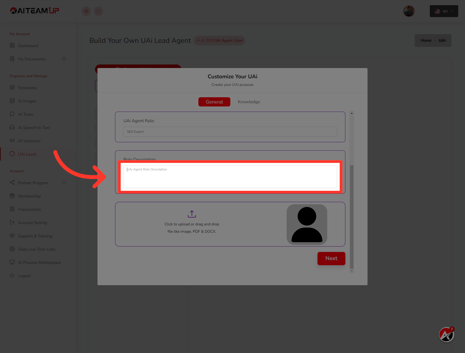Image resolution: width=465 pixels, height=353 pixels.
Task: Click Logout in the sidebar
Action: (x=24, y=276)
